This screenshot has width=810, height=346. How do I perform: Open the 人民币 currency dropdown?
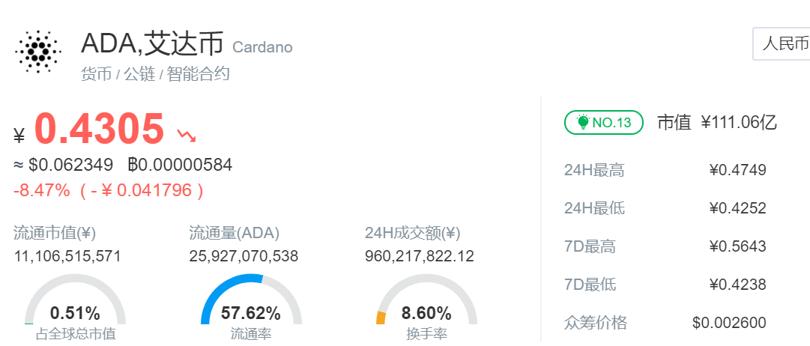(782, 44)
